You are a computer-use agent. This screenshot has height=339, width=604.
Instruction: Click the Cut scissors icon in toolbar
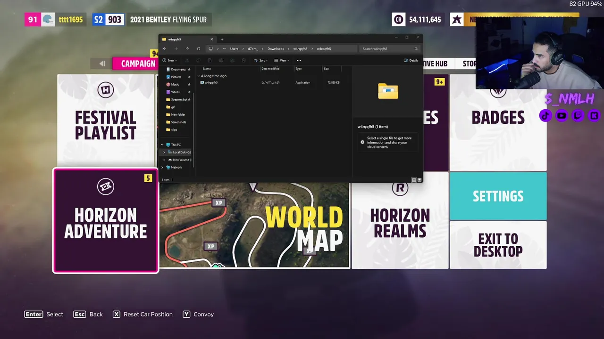point(187,60)
